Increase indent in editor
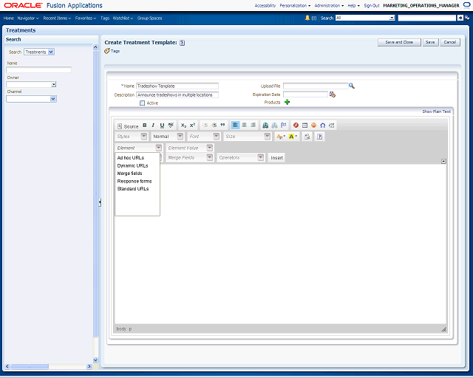The height and width of the screenshot is (378, 473). click(x=214, y=126)
